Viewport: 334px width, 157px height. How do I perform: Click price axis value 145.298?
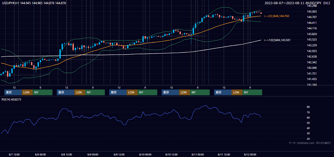(312, 6)
